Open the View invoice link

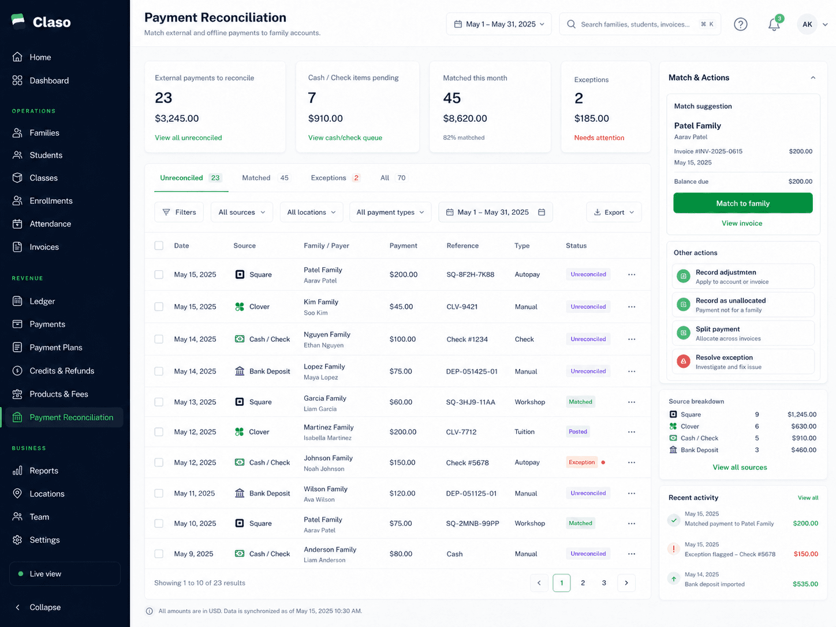coord(742,223)
